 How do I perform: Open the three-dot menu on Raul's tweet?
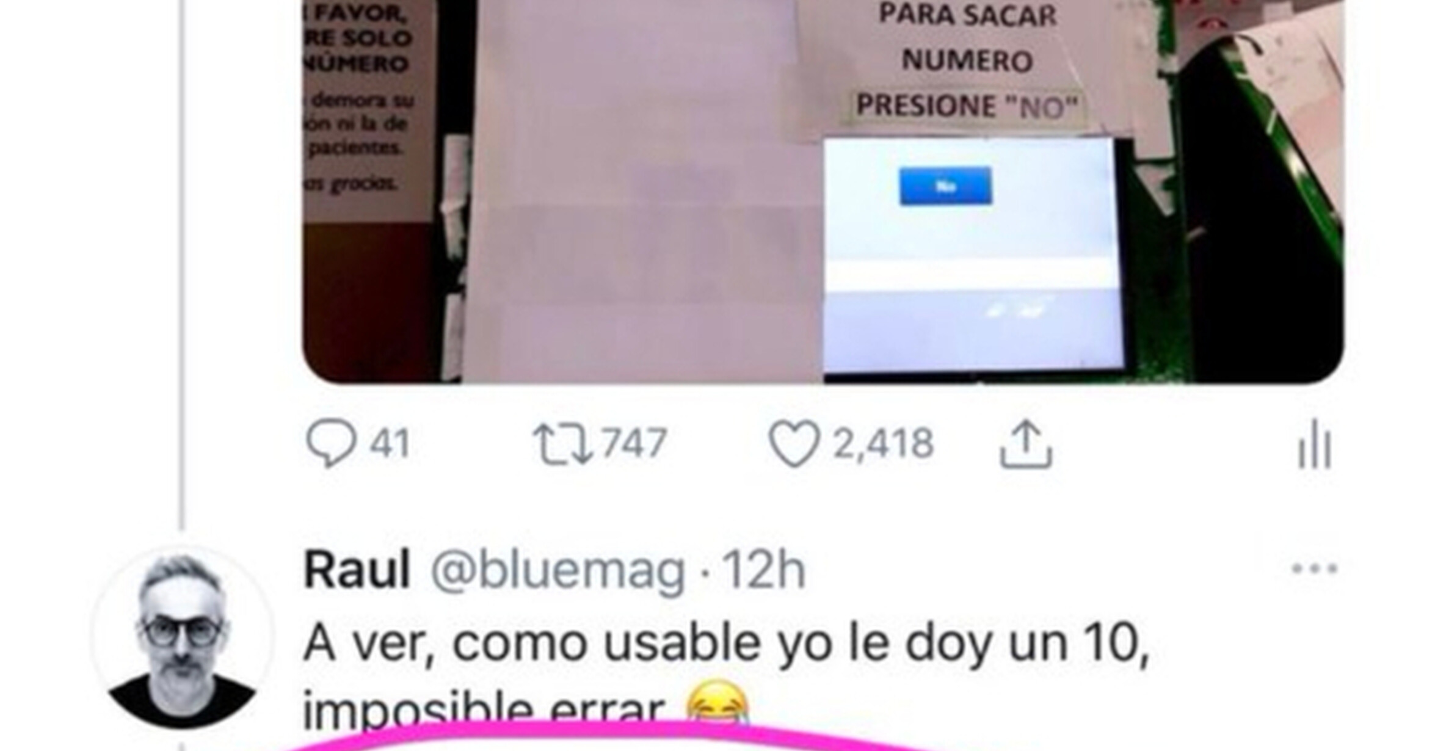click(x=1315, y=569)
